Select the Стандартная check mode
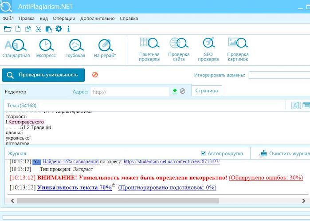This screenshot has height=221, width=310. pyautogui.click(x=16, y=48)
